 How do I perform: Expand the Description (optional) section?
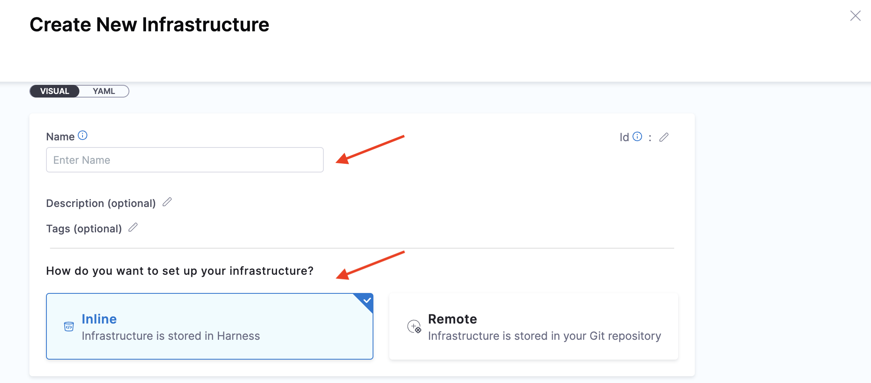(101, 203)
